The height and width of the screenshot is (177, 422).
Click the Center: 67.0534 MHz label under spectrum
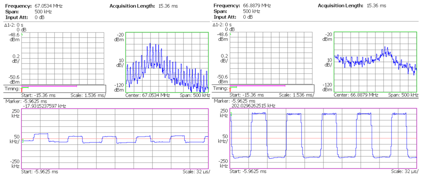click(x=148, y=95)
